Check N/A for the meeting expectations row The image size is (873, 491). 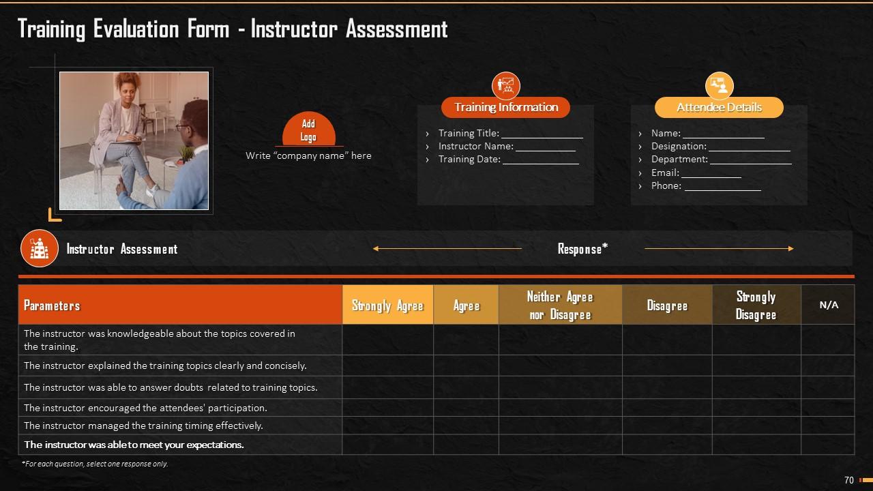click(827, 444)
